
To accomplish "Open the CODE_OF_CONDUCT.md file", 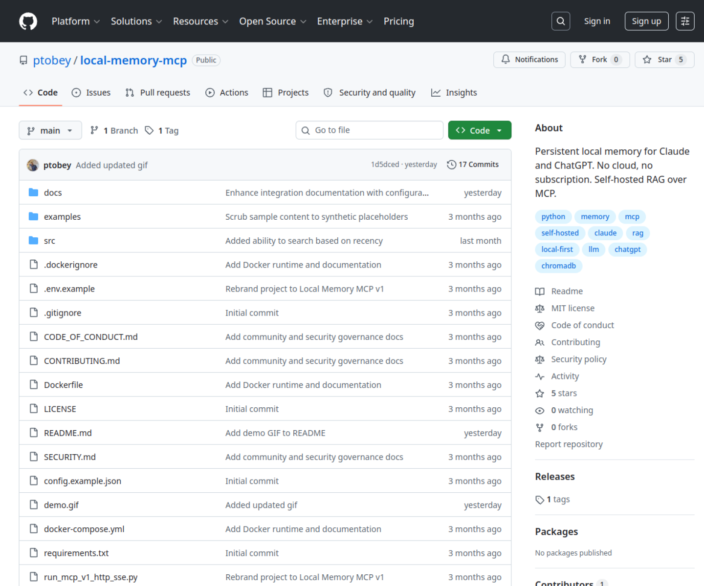I will coord(91,337).
